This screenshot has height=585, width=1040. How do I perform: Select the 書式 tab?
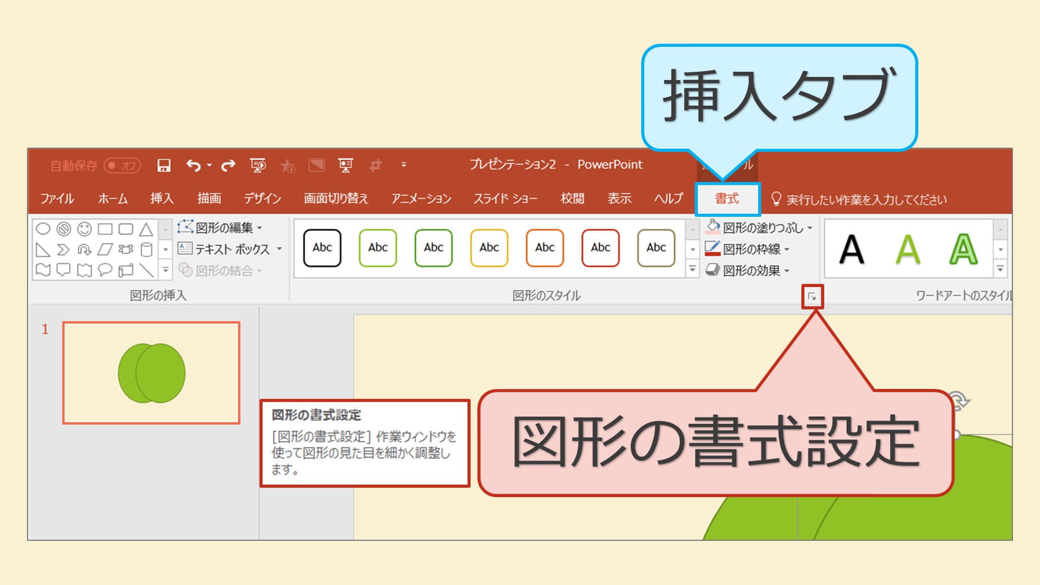point(727,199)
